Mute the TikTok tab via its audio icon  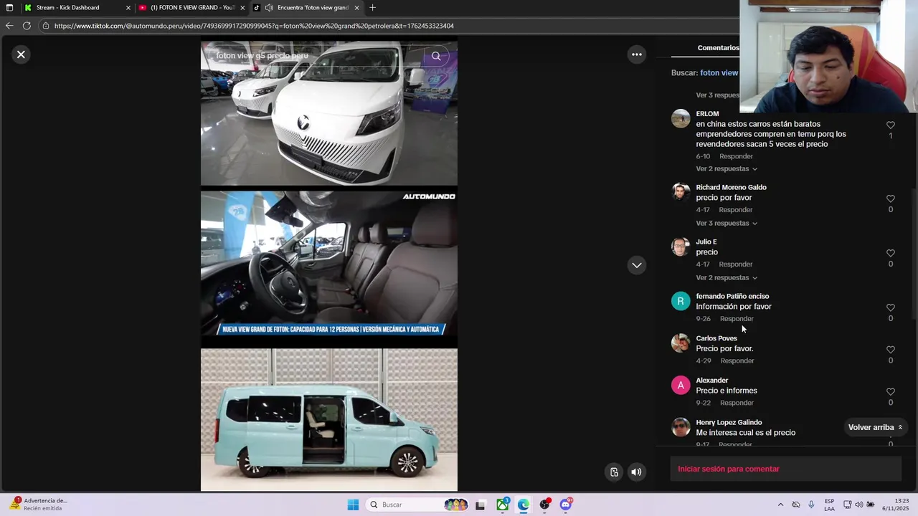269,8
